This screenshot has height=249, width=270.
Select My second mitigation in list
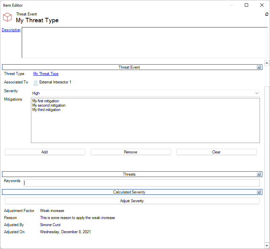[49, 105]
